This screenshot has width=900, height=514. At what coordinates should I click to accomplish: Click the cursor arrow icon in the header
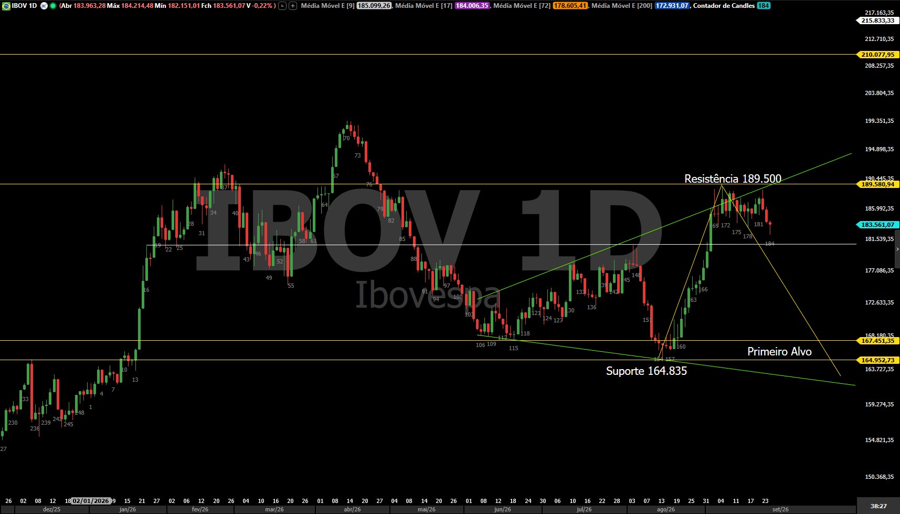tap(282, 6)
